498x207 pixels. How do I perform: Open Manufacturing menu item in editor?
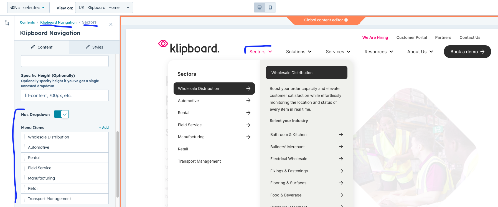[65, 178]
